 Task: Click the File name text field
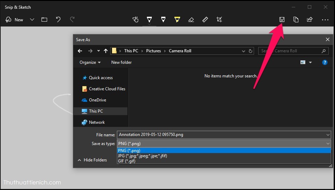point(220,135)
